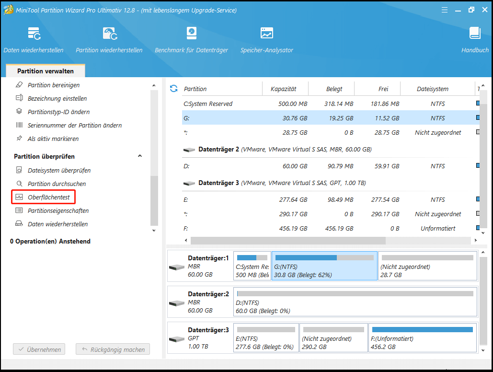Select the Partition verwalten tab
Viewport: 493px width, 372px height.
coord(45,71)
